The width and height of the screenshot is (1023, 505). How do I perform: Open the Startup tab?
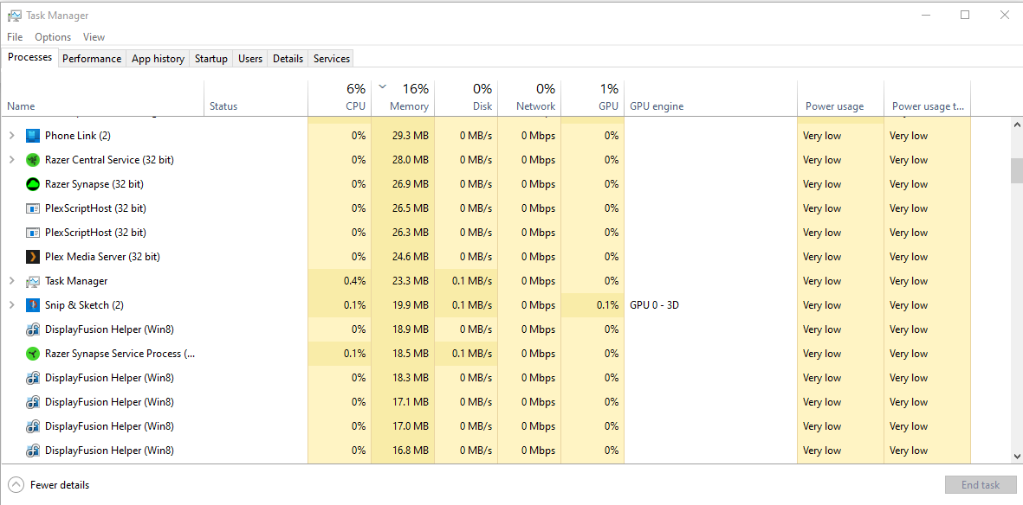coord(211,59)
